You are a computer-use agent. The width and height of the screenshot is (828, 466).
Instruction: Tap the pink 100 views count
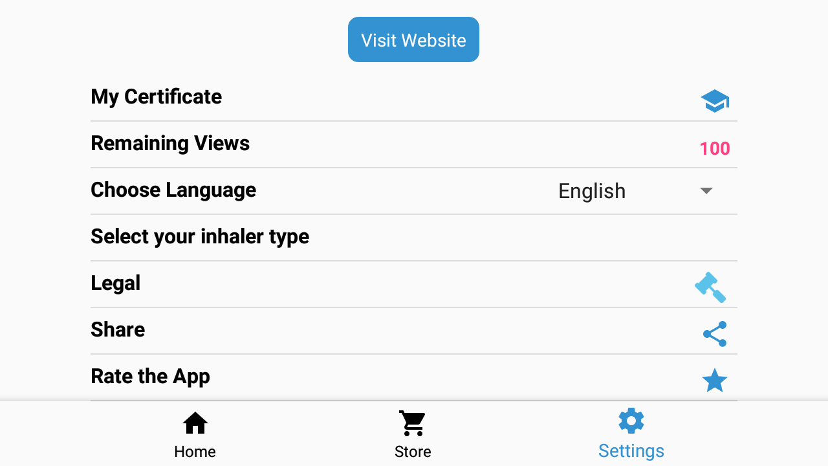pos(714,149)
